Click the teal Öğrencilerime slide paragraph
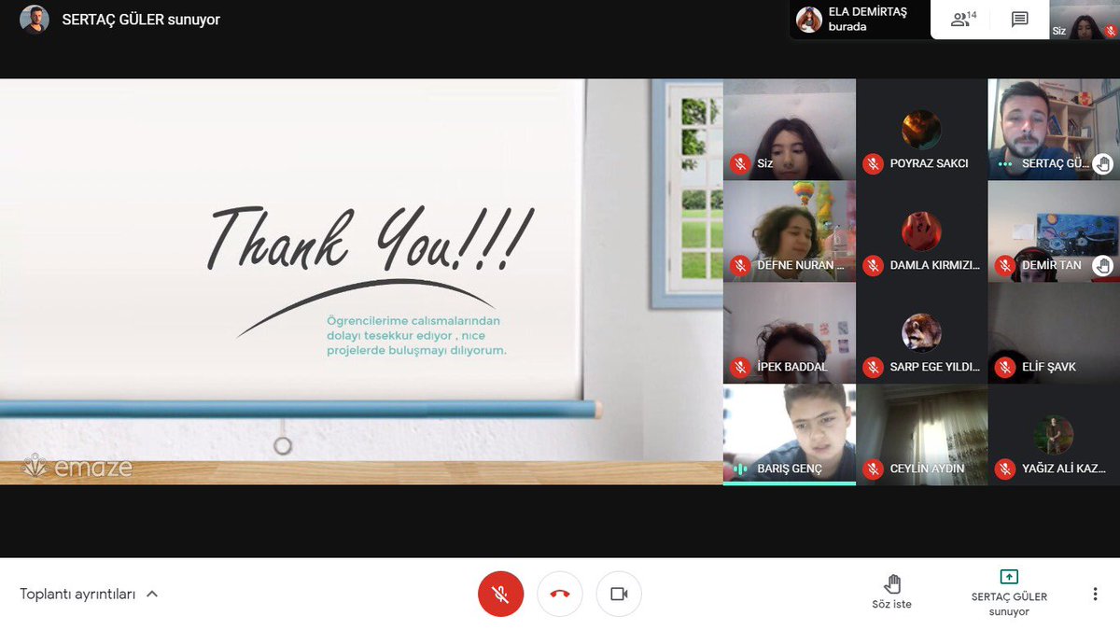Screen dimensions: 1120x630 pos(417,335)
